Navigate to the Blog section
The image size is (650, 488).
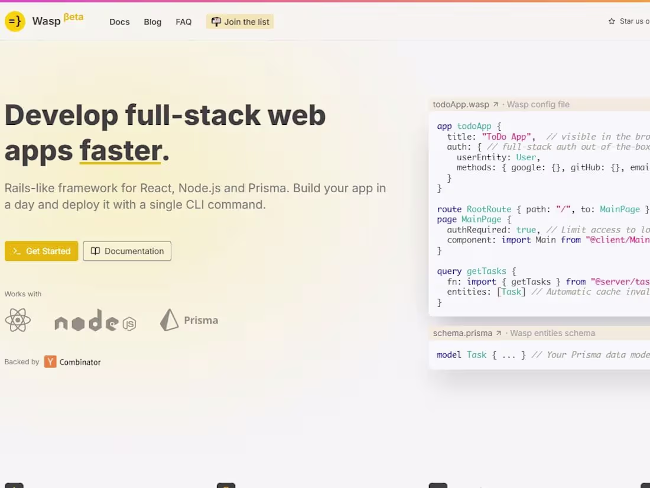click(x=152, y=22)
